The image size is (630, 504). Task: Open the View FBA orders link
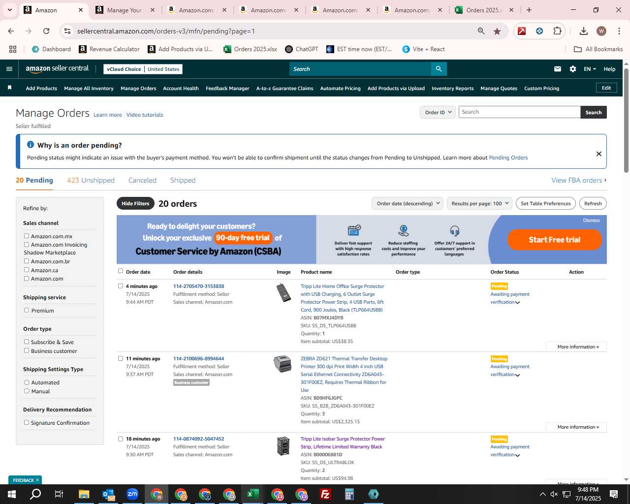[x=579, y=180]
